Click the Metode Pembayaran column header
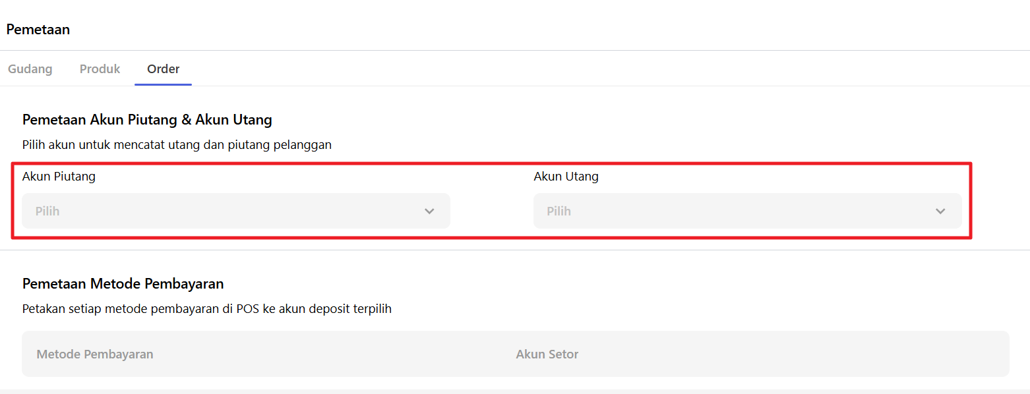Screen dimensions: 1030x394 point(95,354)
